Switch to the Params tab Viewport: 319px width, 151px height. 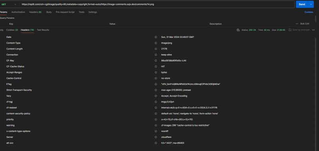[x=3, y=12]
